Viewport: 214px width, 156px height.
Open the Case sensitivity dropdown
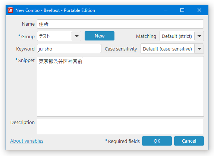pos(172,49)
